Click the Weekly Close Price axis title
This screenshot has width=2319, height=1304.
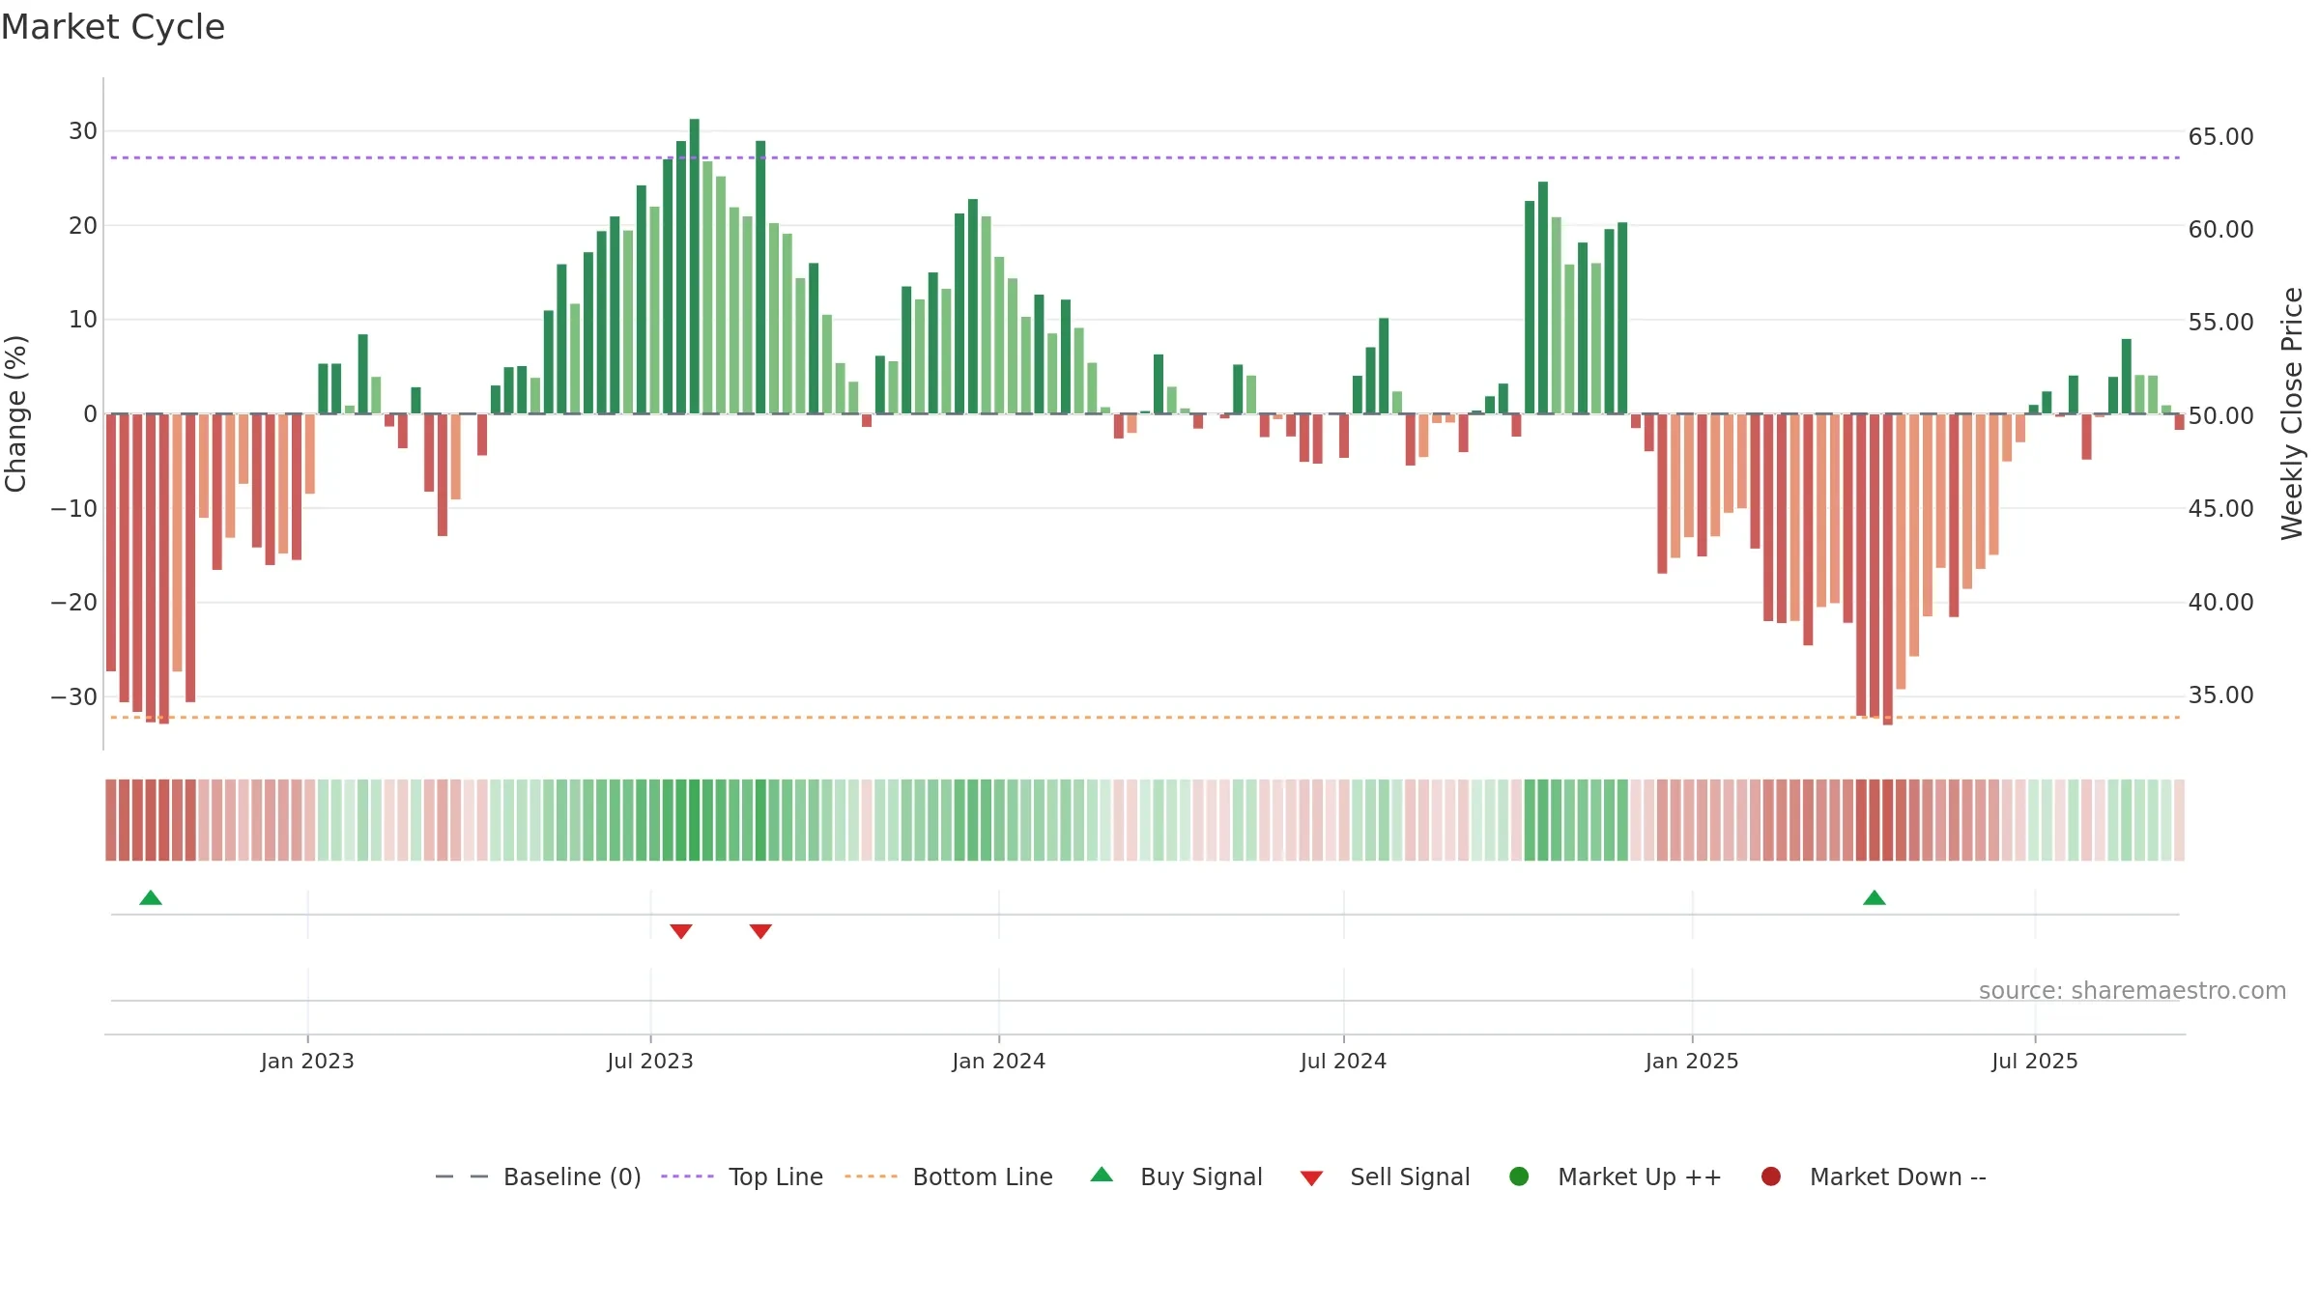point(2292,413)
